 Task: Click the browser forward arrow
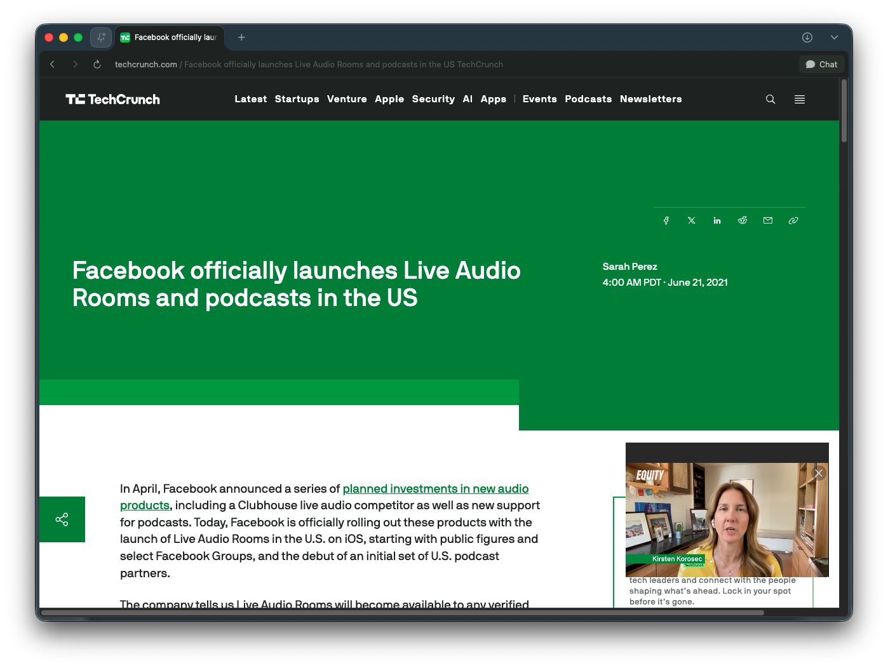pyautogui.click(x=75, y=64)
